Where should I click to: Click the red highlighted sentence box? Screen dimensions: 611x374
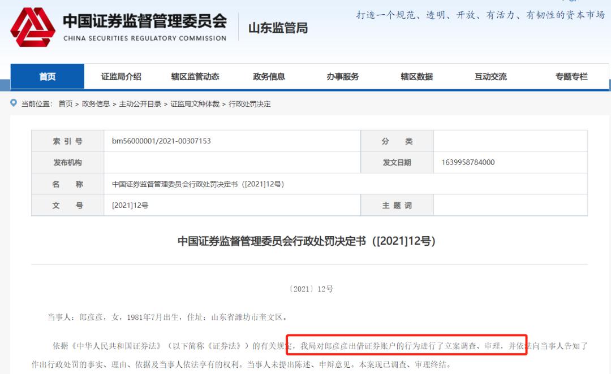(407, 345)
